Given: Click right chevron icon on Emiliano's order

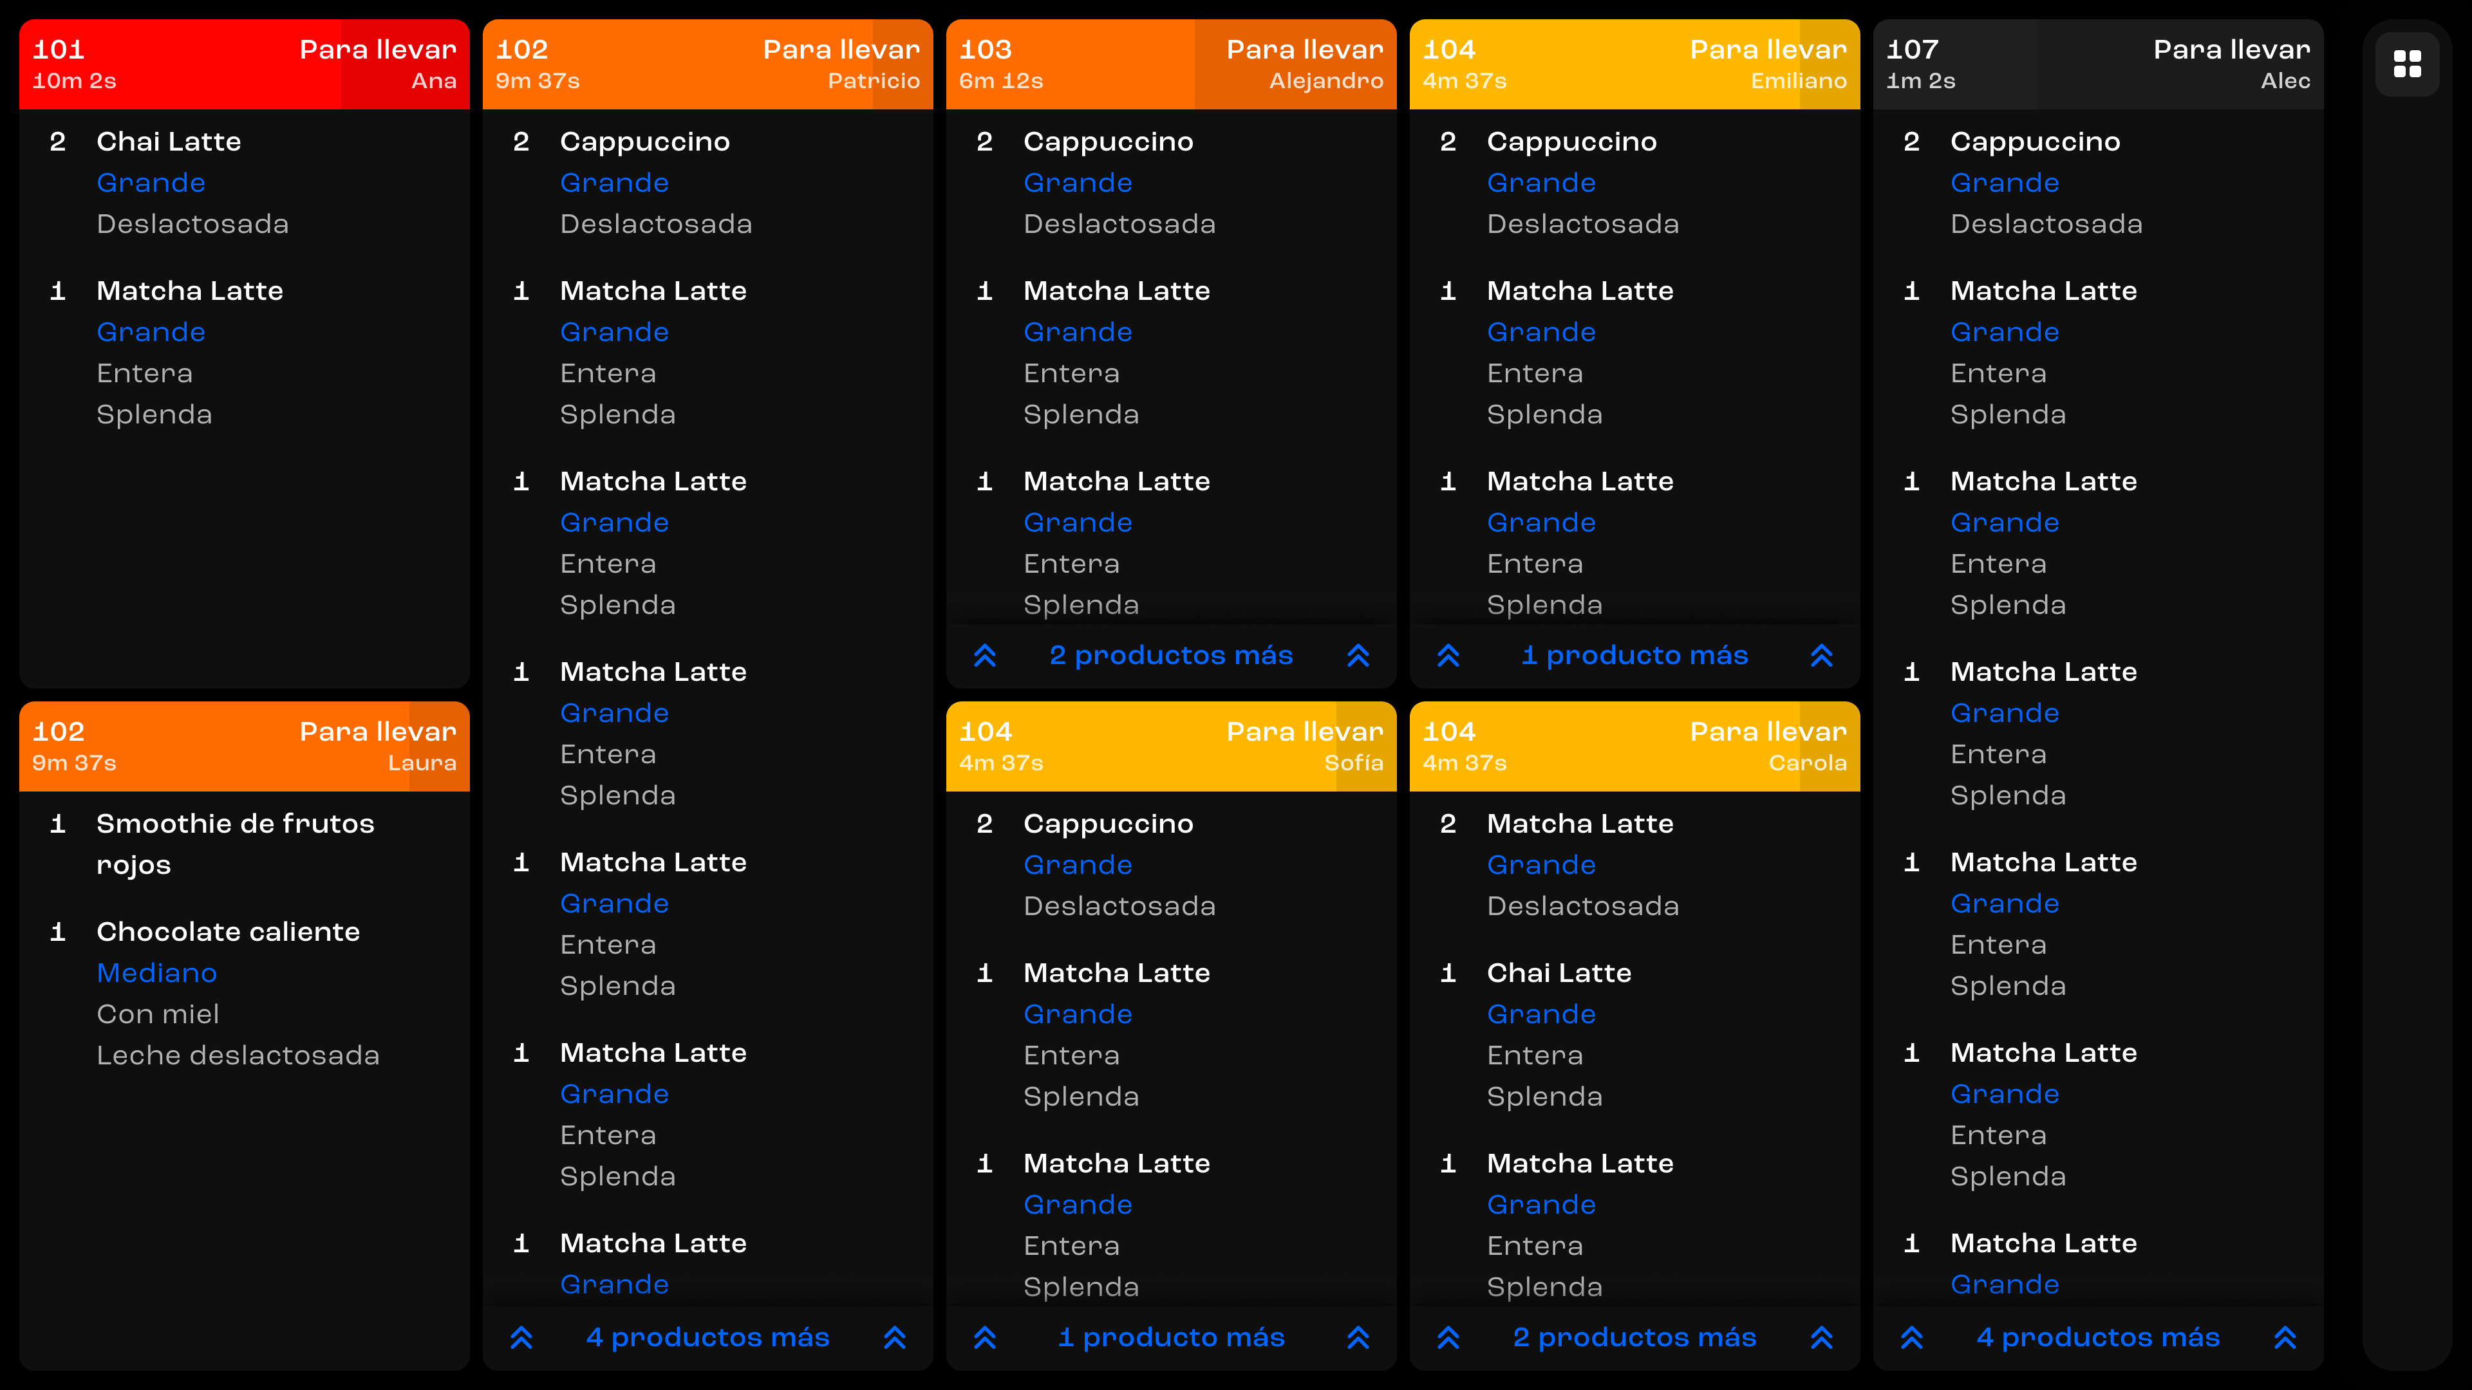Looking at the screenshot, I should 1821,655.
